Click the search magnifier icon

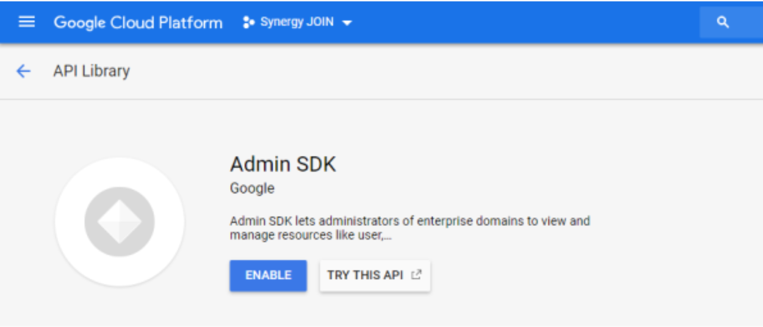[722, 22]
